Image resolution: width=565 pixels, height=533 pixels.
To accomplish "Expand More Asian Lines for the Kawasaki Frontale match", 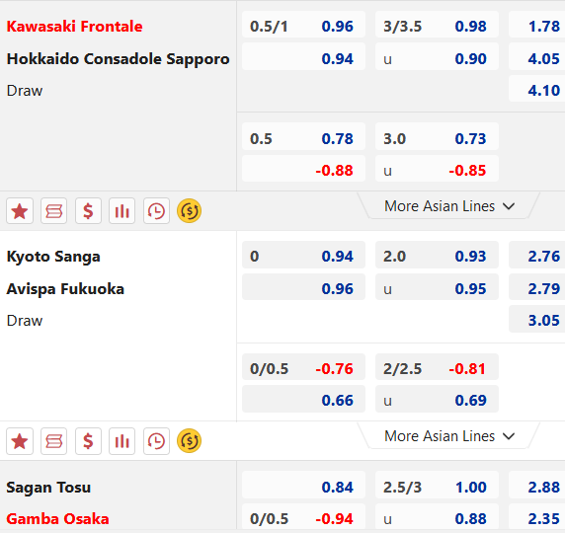I will [x=449, y=206].
